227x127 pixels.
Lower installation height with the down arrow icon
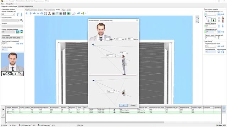[x=21, y=14]
